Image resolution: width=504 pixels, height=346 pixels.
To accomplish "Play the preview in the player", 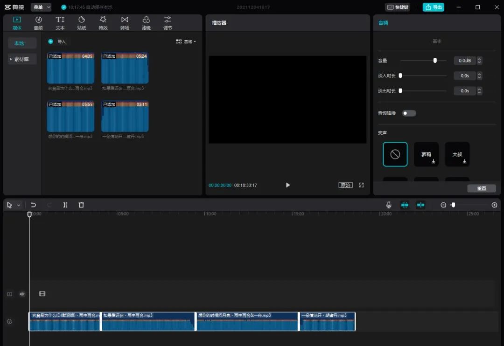I will coord(287,185).
